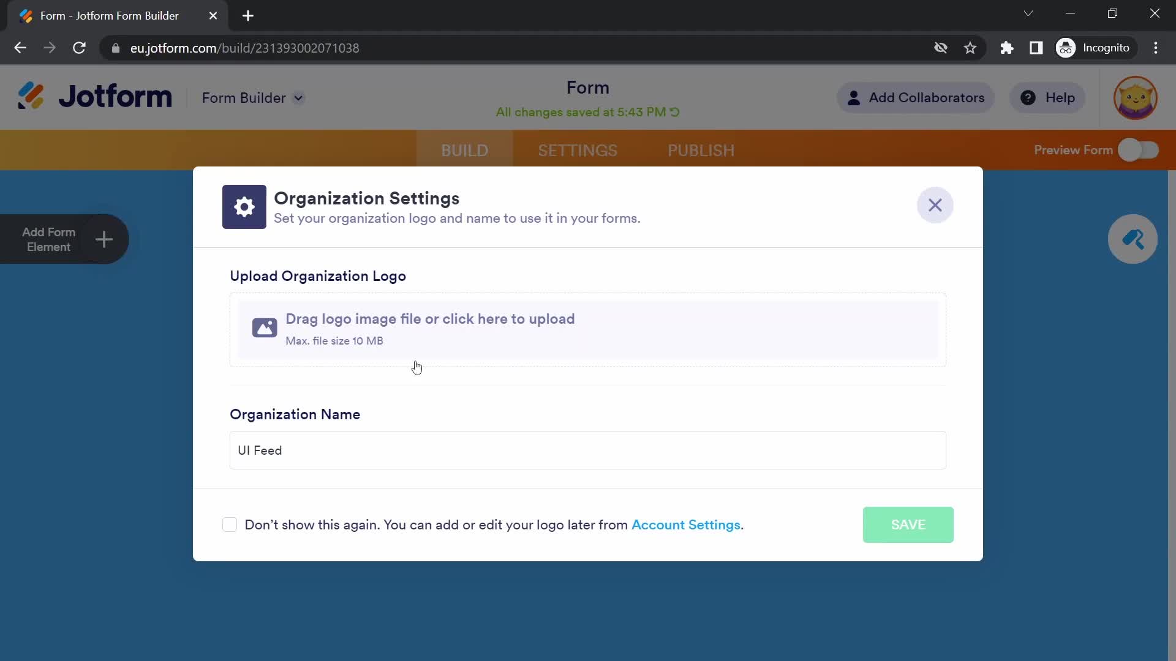The image size is (1176, 661).
Task: Click the Organization Settings gear icon
Action: (244, 206)
